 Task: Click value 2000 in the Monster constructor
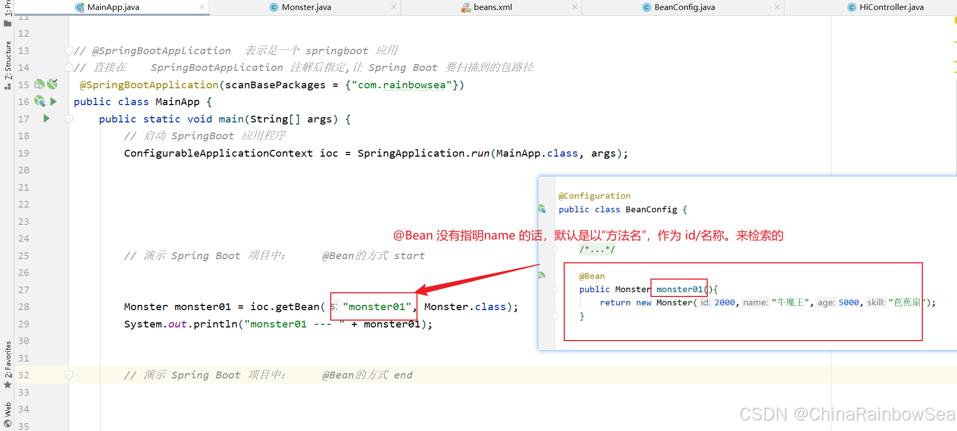pyautogui.click(x=725, y=302)
